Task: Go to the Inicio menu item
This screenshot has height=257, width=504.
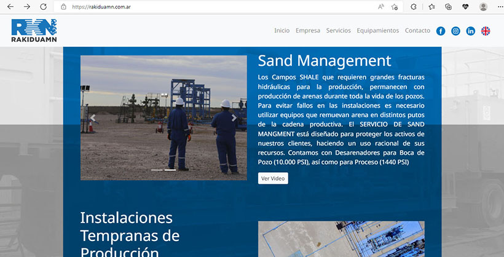Action: coord(282,31)
